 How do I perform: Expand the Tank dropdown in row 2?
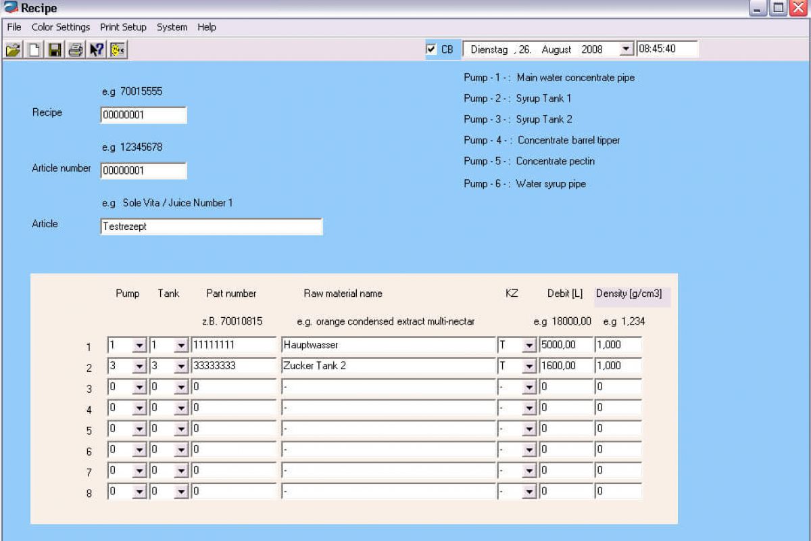pos(180,367)
